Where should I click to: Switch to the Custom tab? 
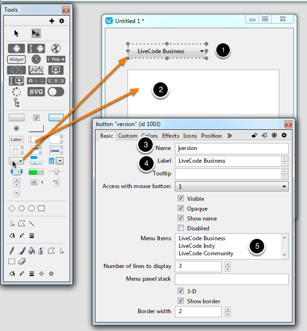coord(127,136)
